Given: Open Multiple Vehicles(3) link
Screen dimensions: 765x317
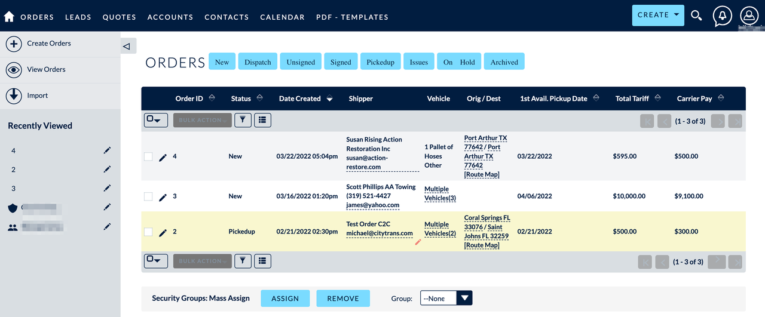Looking at the screenshot, I should pyautogui.click(x=440, y=193).
